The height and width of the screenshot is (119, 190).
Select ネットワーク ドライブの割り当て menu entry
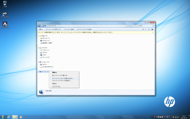(x=63, y=78)
